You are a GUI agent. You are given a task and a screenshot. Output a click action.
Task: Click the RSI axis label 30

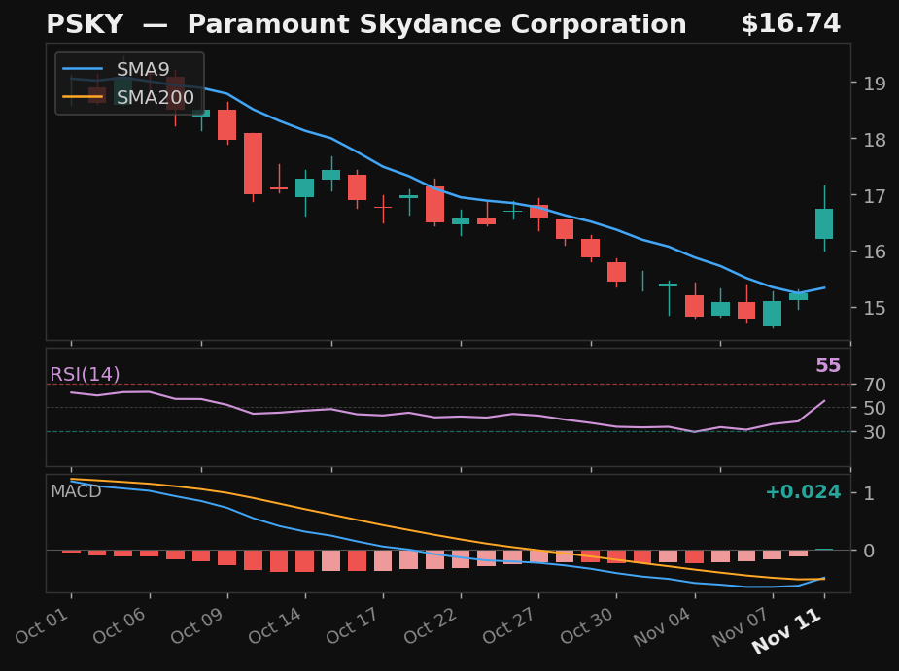click(x=875, y=433)
